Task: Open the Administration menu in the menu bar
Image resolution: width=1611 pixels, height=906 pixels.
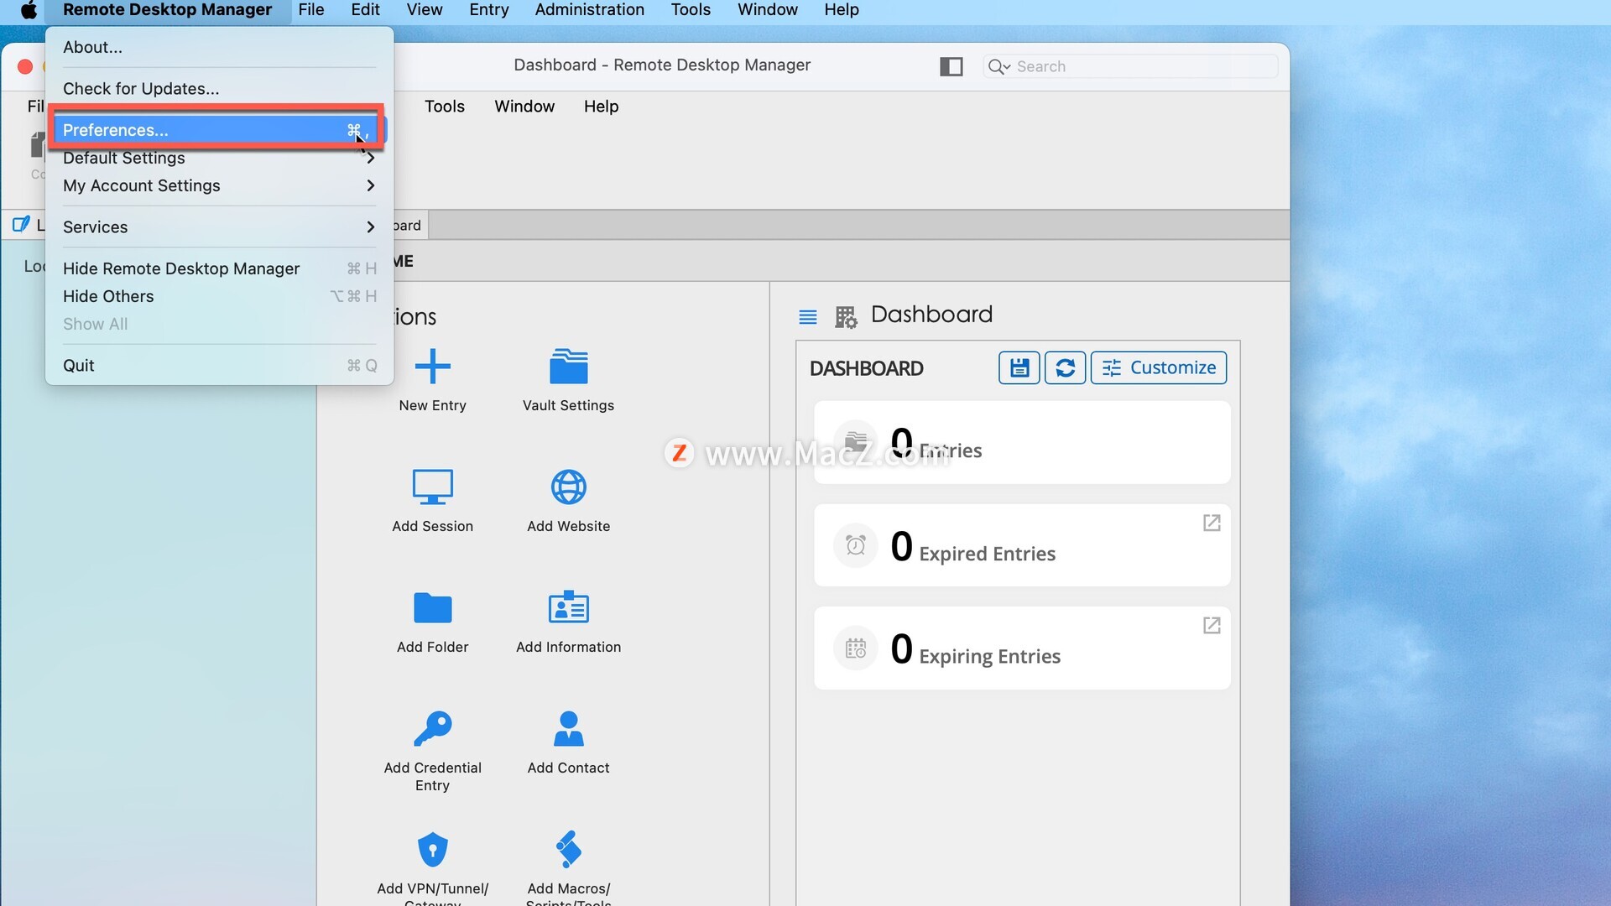Action: [x=589, y=10]
